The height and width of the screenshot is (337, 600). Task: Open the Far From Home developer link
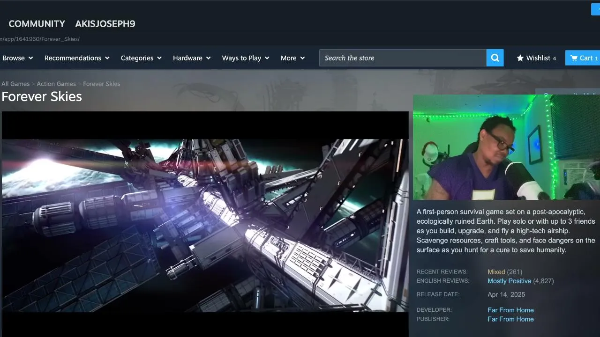510,310
